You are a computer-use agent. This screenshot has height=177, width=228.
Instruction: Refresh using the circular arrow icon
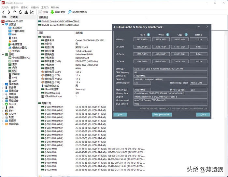coord(21,12)
